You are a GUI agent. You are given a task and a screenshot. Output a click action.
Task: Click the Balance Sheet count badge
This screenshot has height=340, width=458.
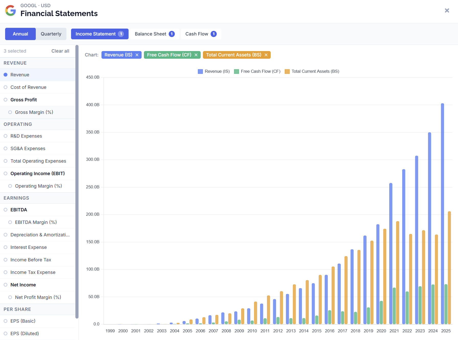tap(172, 34)
